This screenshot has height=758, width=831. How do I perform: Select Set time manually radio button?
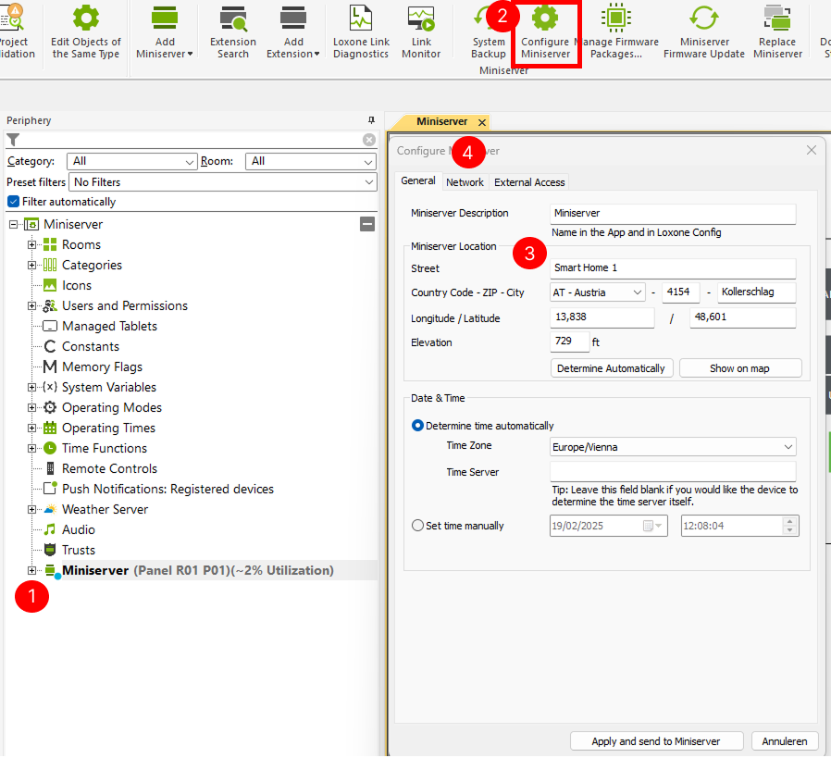coord(418,526)
